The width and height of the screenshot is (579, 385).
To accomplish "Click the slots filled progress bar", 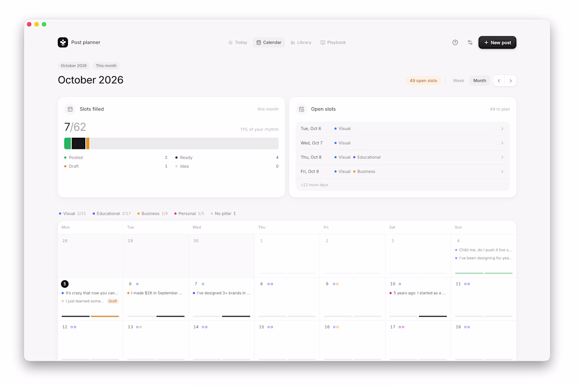I will [172, 144].
